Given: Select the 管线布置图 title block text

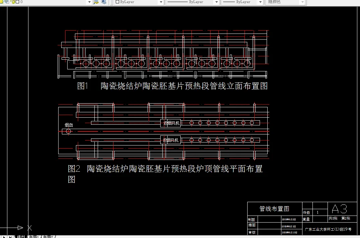Looking at the screenshot, I should [274, 209].
